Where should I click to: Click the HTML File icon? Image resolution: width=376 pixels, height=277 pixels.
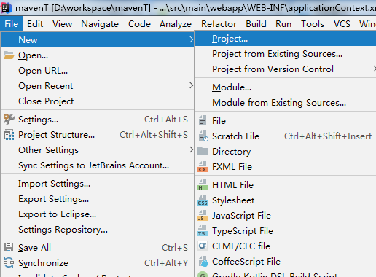click(203, 185)
